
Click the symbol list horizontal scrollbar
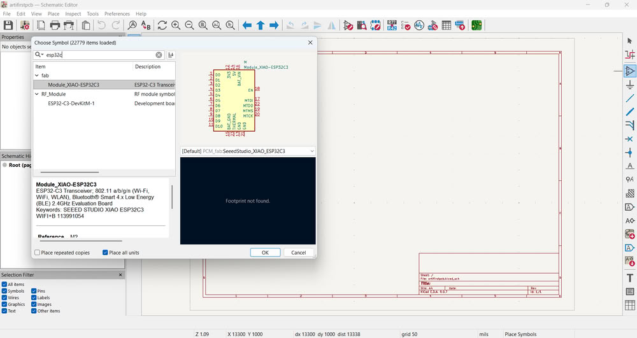(69, 173)
